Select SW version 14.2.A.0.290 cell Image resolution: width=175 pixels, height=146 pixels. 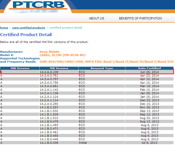click(59, 104)
